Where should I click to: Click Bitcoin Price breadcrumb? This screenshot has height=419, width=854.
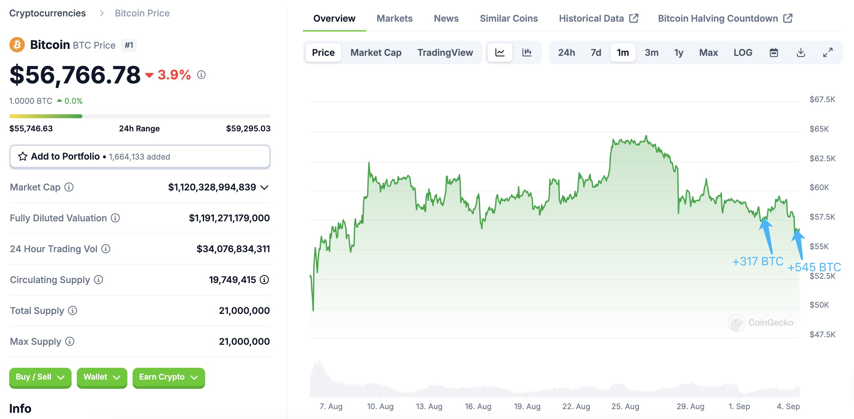click(x=142, y=13)
